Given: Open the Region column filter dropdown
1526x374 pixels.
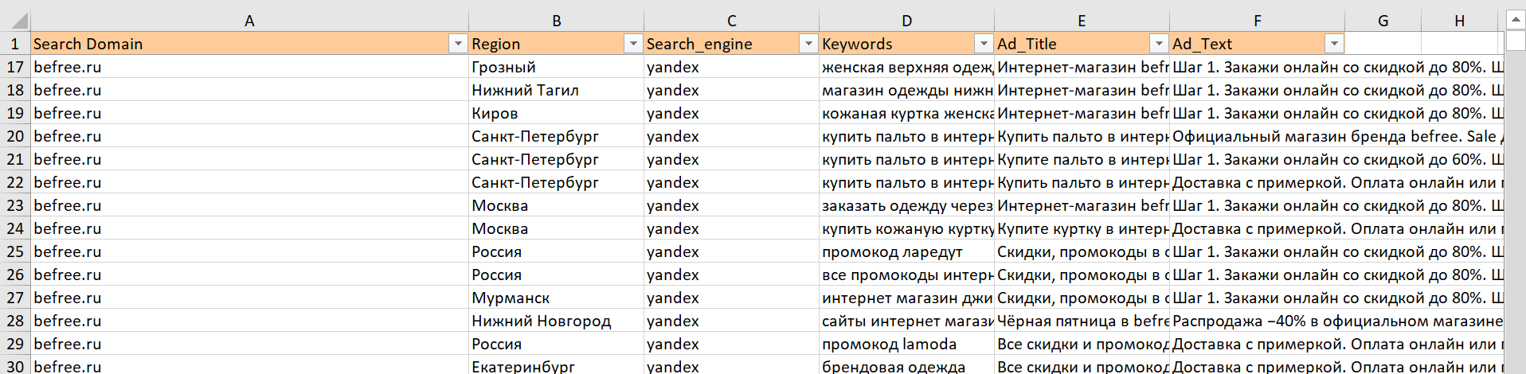Looking at the screenshot, I should [633, 44].
